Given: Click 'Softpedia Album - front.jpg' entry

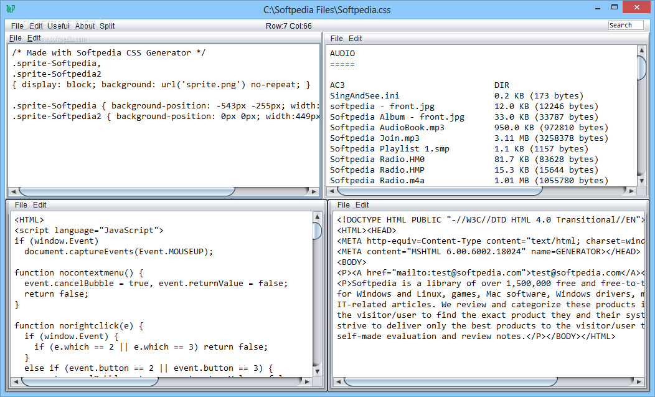Looking at the screenshot, I should pyautogui.click(x=397, y=117).
